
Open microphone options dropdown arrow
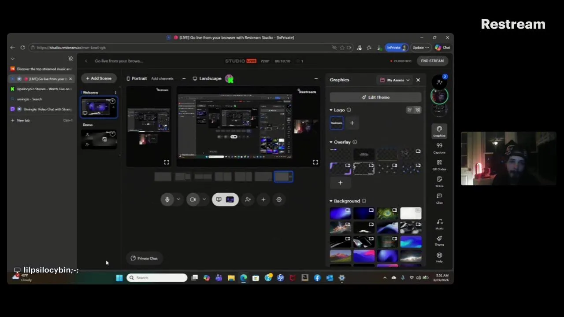[178, 199]
